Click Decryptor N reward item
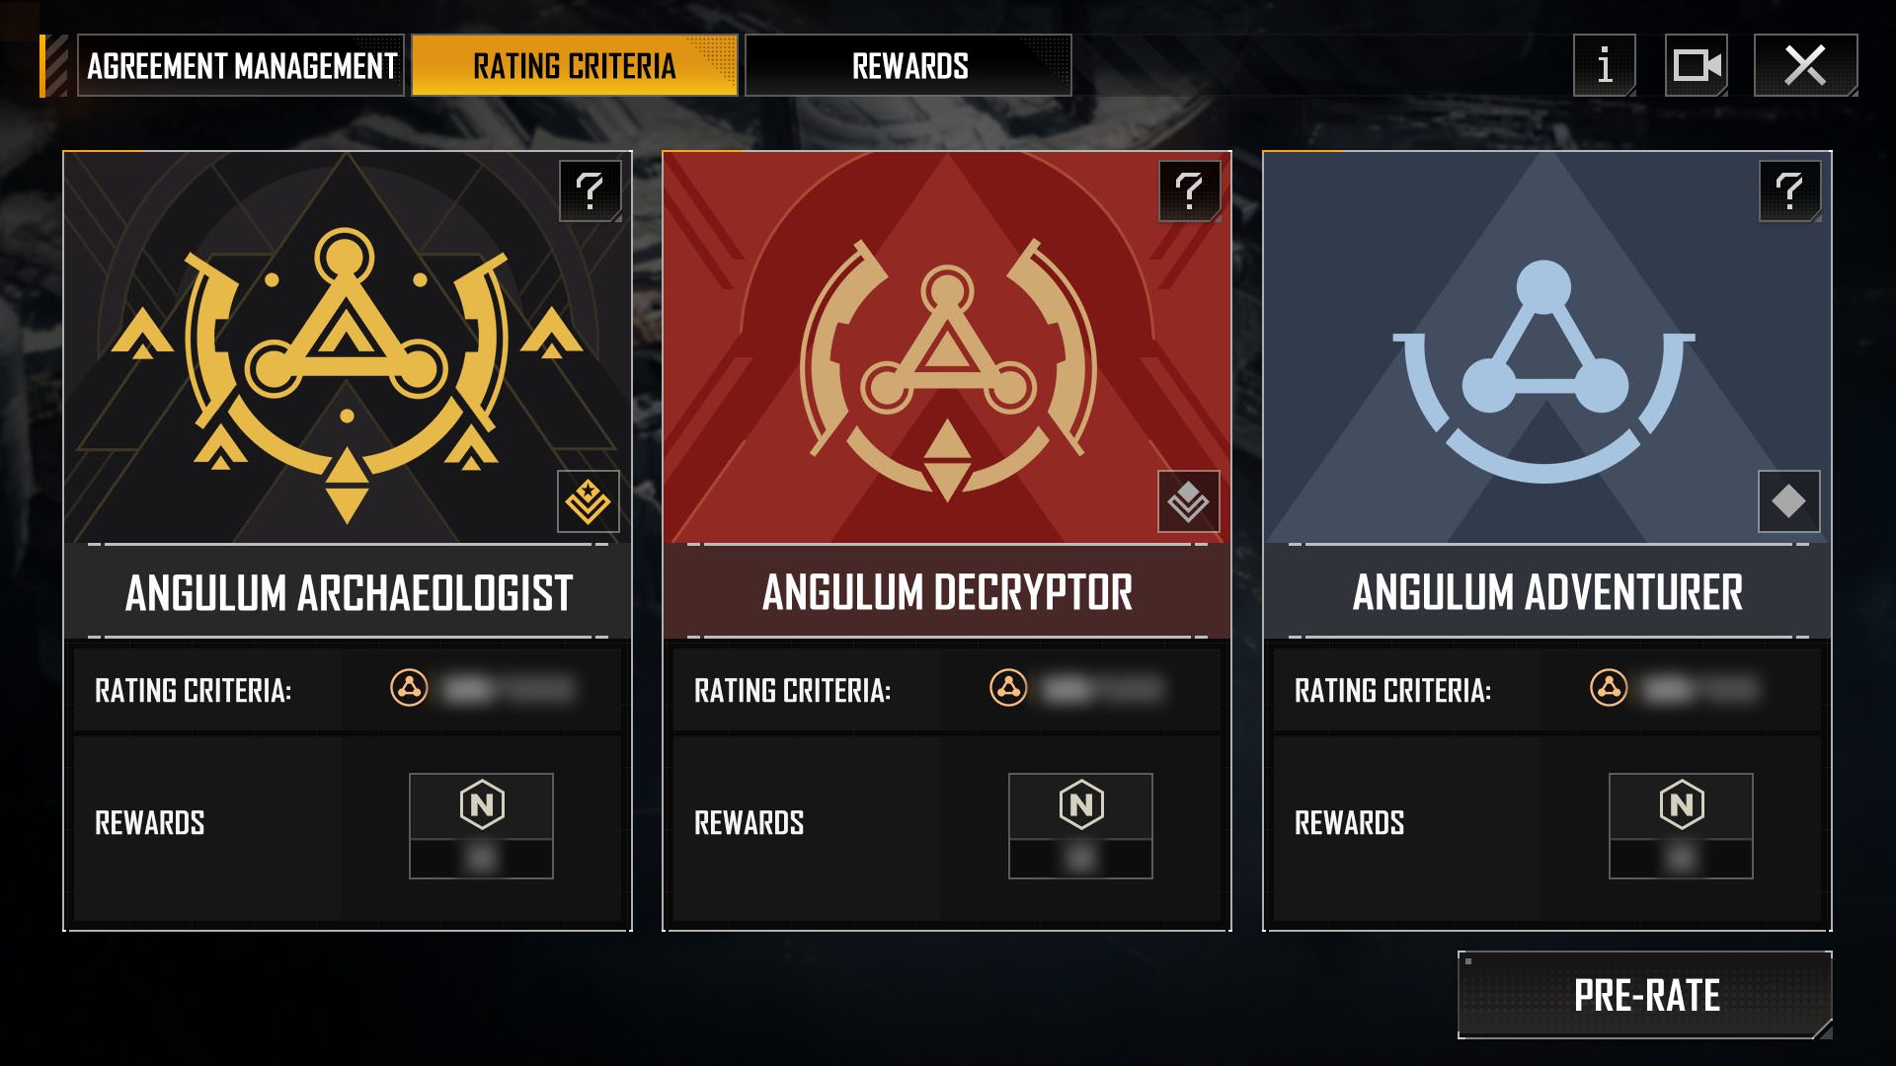 tap(1080, 826)
